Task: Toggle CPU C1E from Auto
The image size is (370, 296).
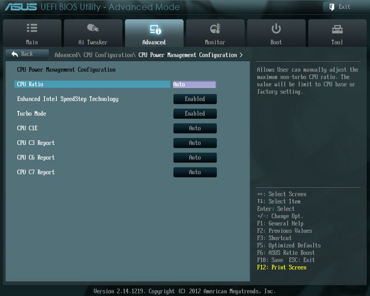Action: click(x=195, y=128)
